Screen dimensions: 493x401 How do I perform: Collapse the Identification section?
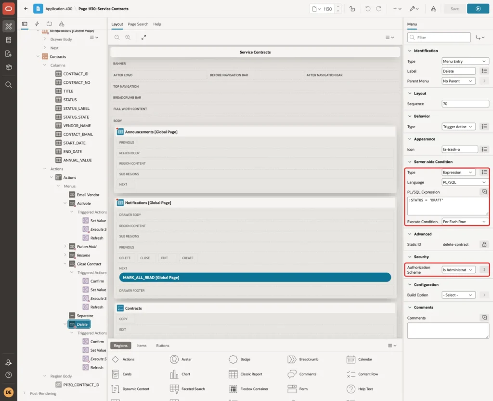click(410, 51)
